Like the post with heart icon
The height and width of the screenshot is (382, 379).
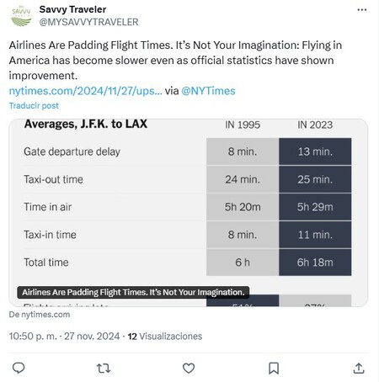pos(189,368)
